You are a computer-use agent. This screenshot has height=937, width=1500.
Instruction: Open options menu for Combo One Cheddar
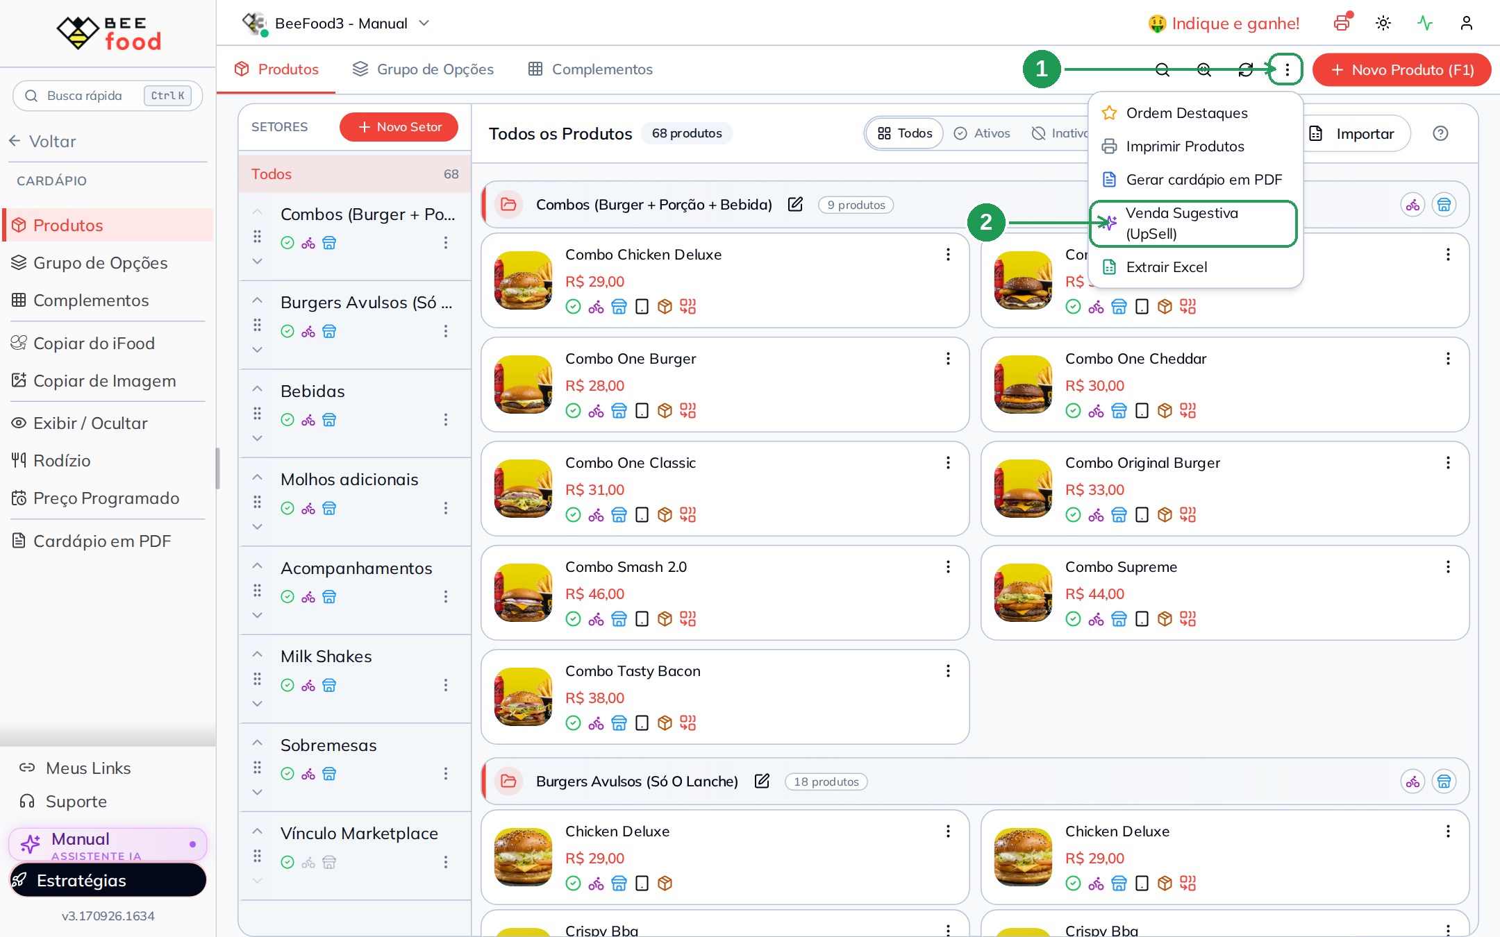1448,359
